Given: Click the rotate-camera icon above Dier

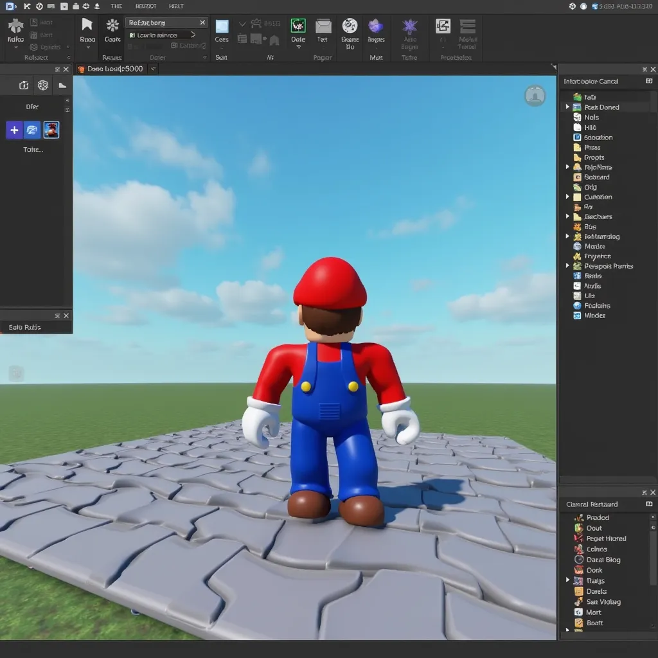Looking at the screenshot, I should pyautogui.click(x=24, y=85).
